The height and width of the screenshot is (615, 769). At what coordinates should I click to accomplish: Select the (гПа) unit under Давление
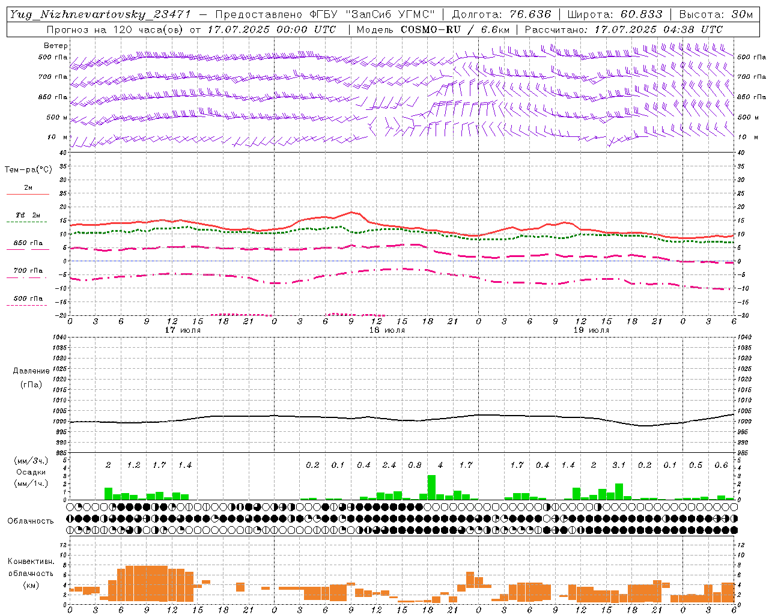(x=31, y=384)
